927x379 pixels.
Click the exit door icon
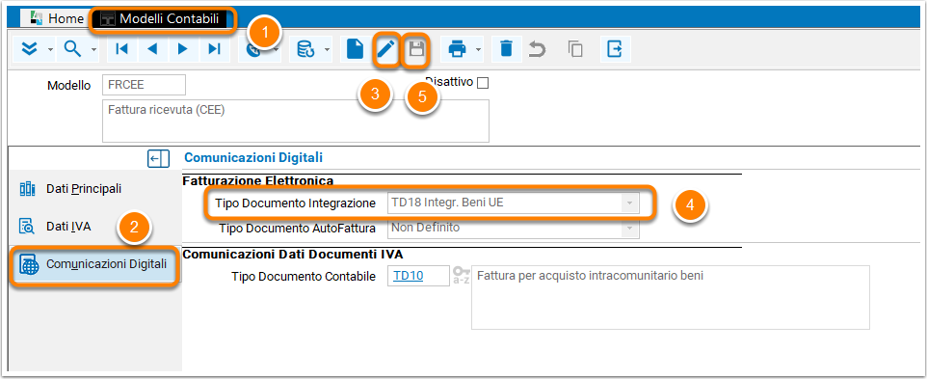(x=615, y=49)
